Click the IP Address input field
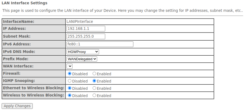 click(x=86, y=29)
